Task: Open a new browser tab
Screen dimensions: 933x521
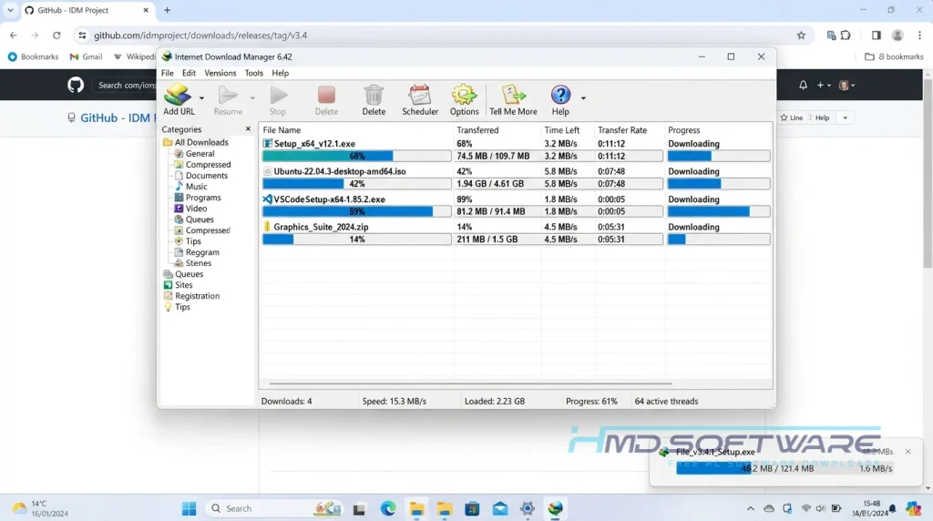Action: [x=168, y=10]
